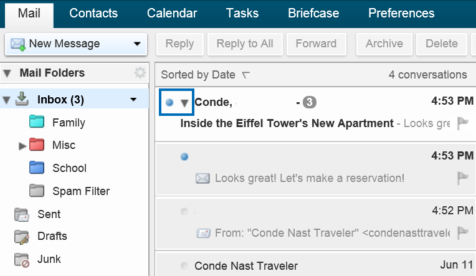Image resolution: width=476 pixels, height=276 pixels.
Task: Open the Inbox folder options dropdown arrow
Action: tap(133, 100)
